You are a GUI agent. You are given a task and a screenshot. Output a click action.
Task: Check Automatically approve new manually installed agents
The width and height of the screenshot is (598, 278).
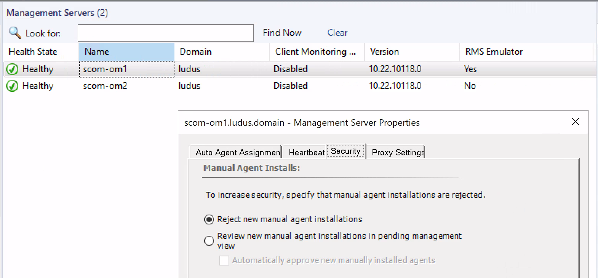tap(224, 261)
